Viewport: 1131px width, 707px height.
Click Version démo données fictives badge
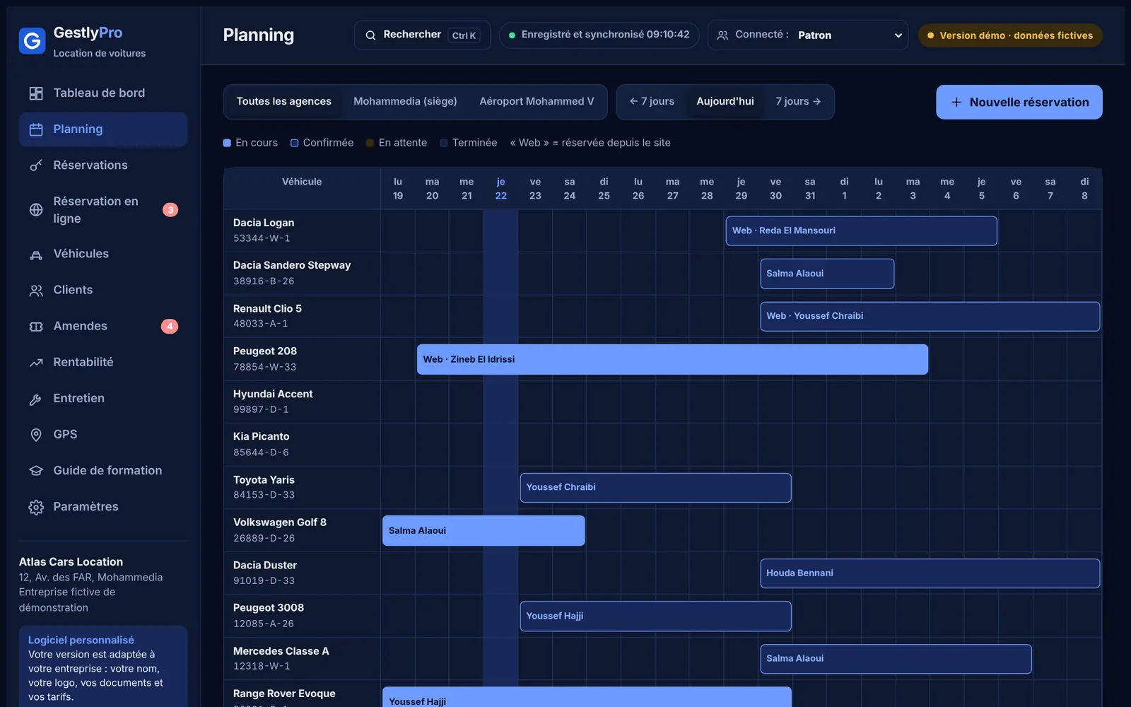pyautogui.click(x=1010, y=35)
